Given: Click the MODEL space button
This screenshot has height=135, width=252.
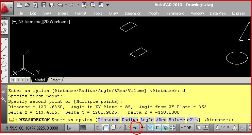Looking at the screenshot, I should click(187, 128).
